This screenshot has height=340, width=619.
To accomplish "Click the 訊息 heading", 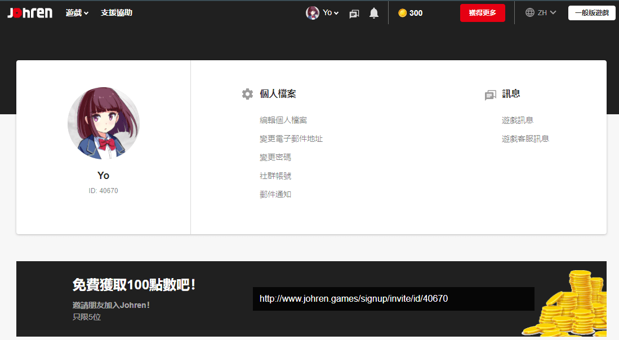I will pyautogui.click(x=511, y=94).
